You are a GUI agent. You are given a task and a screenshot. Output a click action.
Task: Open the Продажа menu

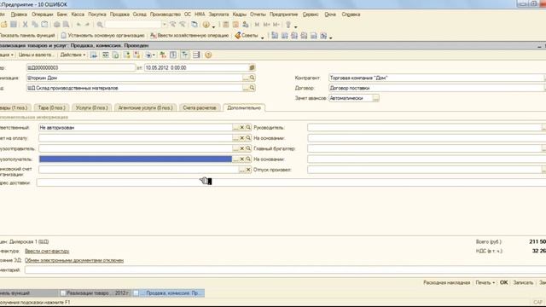click(119, 14)
